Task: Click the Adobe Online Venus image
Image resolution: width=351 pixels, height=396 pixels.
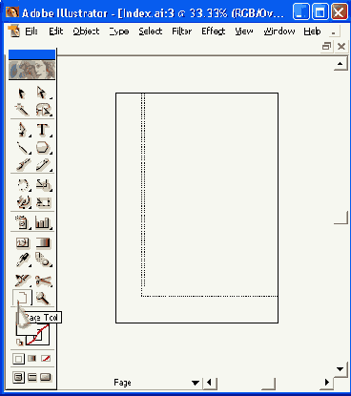Action: (x=31, y=70)
